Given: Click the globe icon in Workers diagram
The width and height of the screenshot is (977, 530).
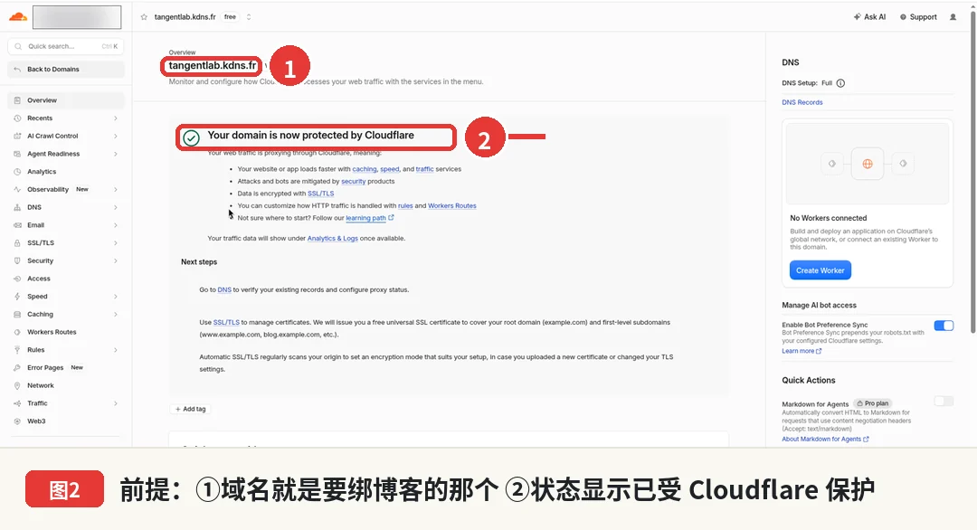Looking at the screenshot, I should (x=868, y=164).
